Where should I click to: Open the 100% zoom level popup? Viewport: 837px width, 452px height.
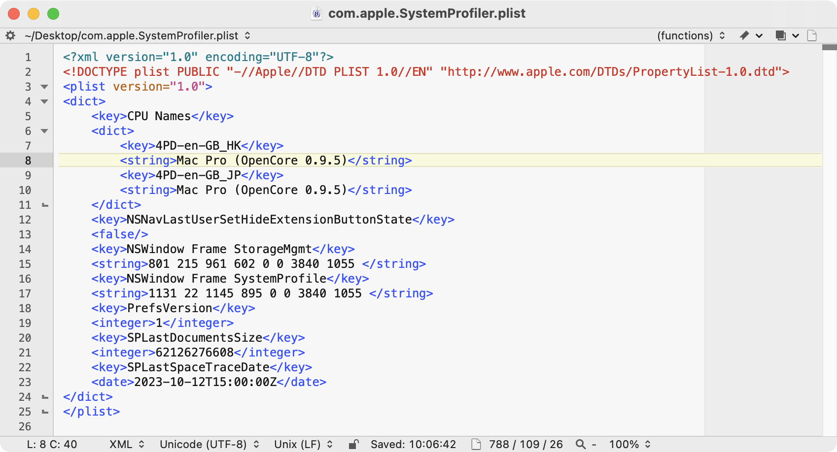coord(630,444)
